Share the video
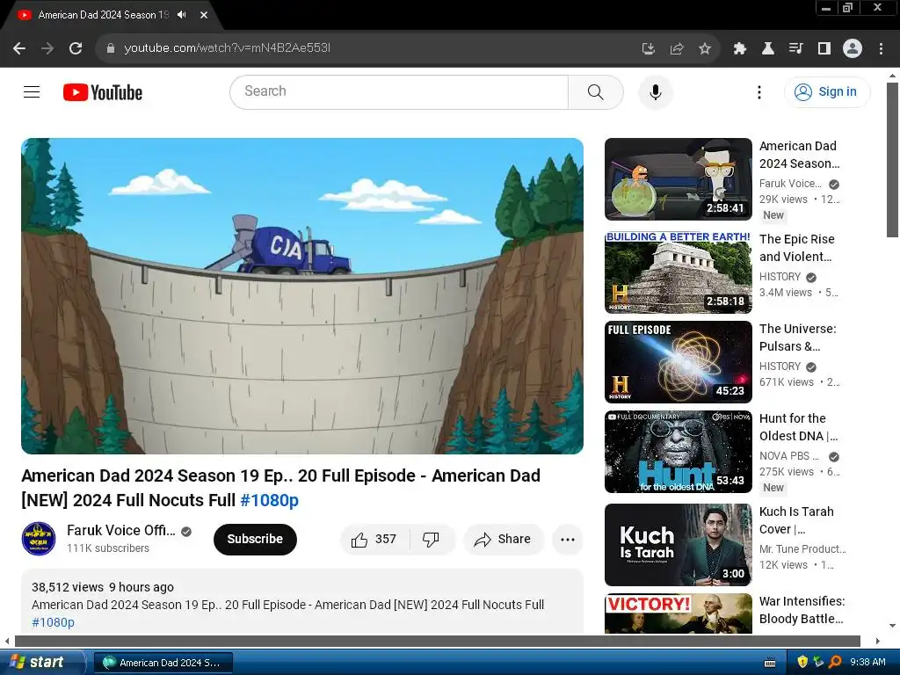The height and width of the screenshot is (675, 900). pyautogui.click(x=503, y=539)
